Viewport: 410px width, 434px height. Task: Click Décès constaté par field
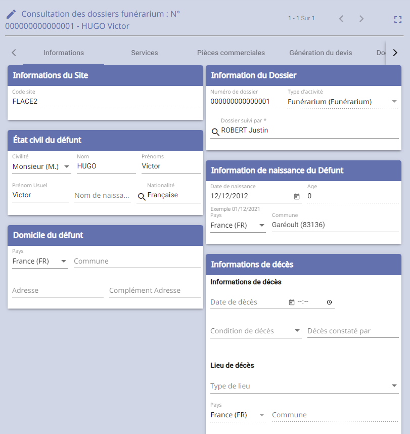click(353, 331)
